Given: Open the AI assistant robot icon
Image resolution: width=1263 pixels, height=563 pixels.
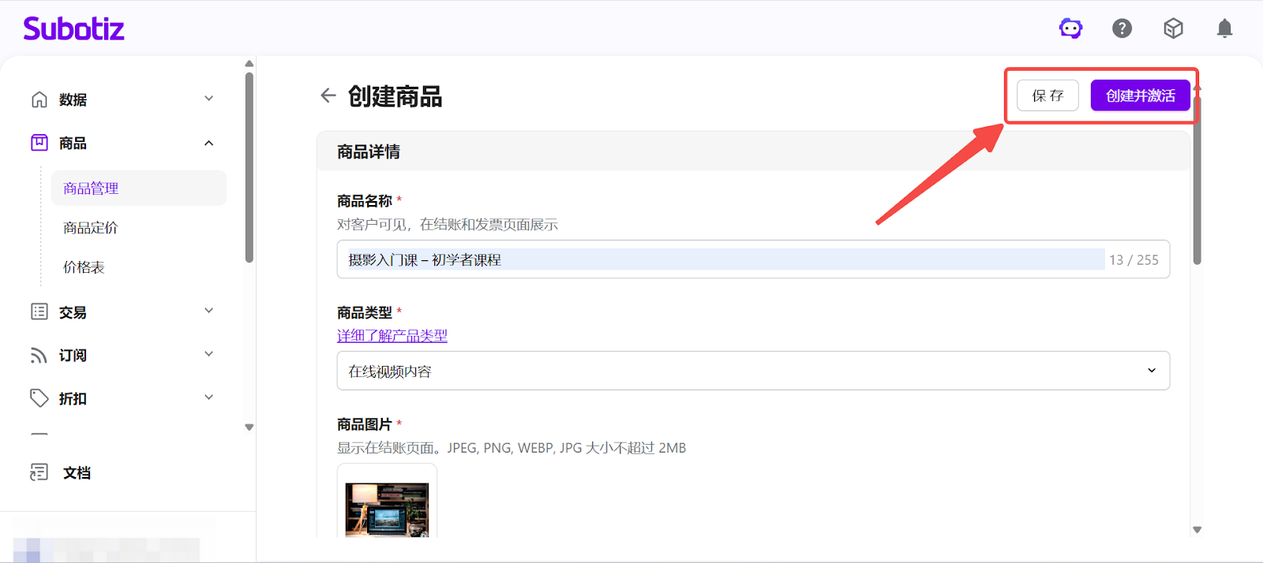Looking at the screenshot, I should tap(1070, 29).
